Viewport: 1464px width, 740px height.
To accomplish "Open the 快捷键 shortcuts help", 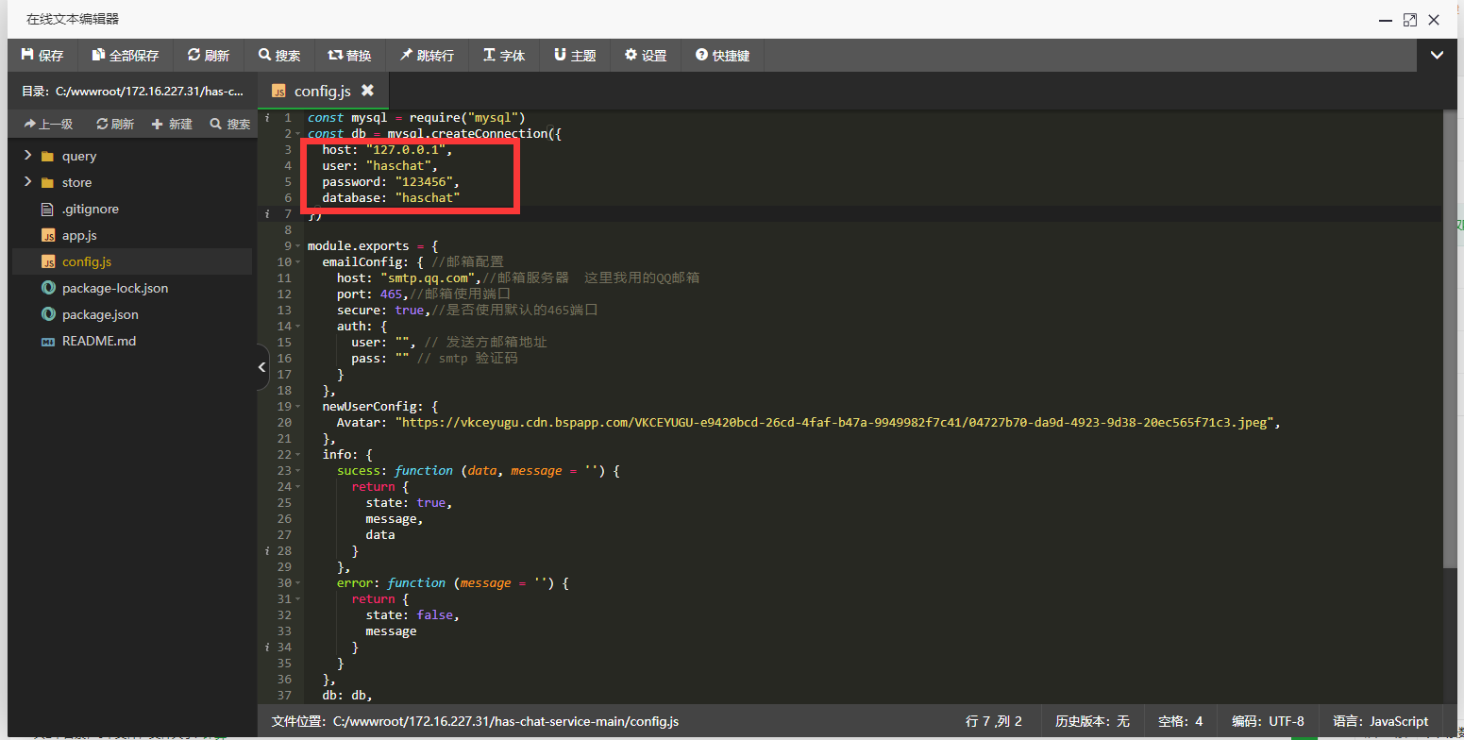I will coord(723,56).
